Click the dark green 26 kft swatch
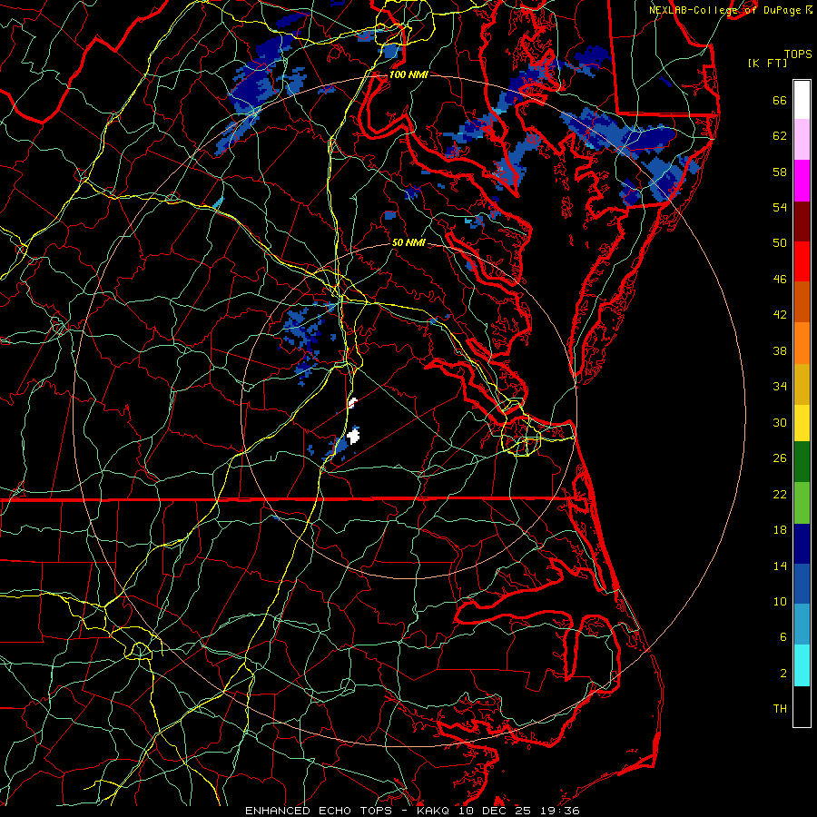817x817 pixels. 802,462
